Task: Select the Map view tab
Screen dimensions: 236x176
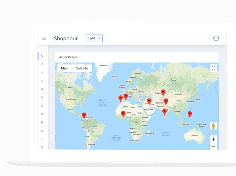Action: [64, 68]
